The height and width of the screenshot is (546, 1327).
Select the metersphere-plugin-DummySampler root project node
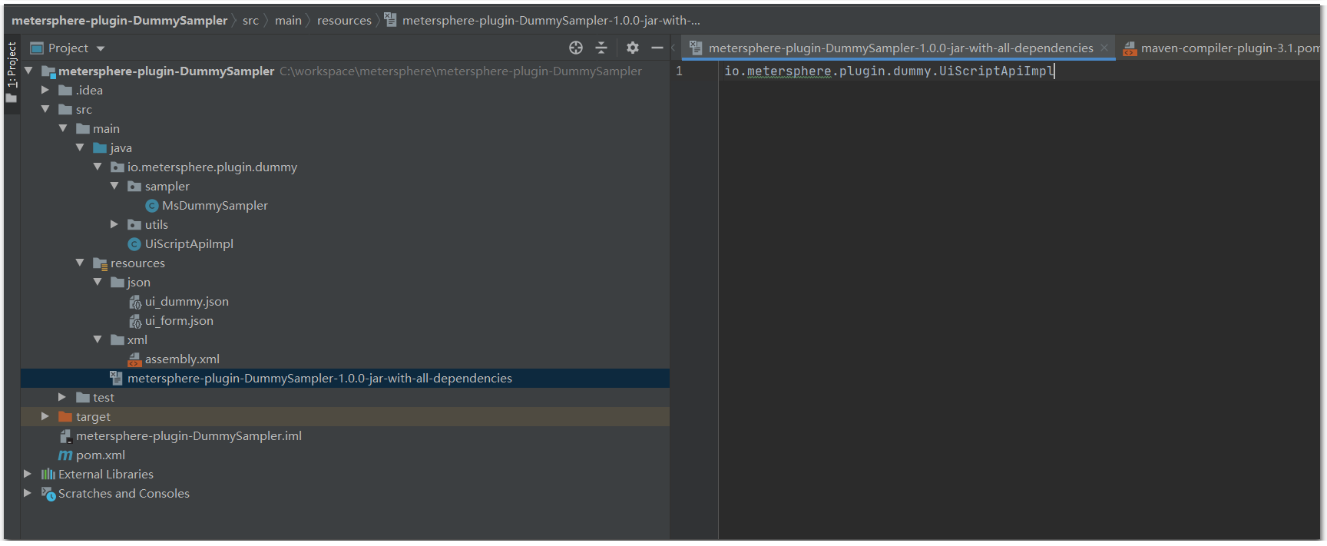click(x=166, y=71)
